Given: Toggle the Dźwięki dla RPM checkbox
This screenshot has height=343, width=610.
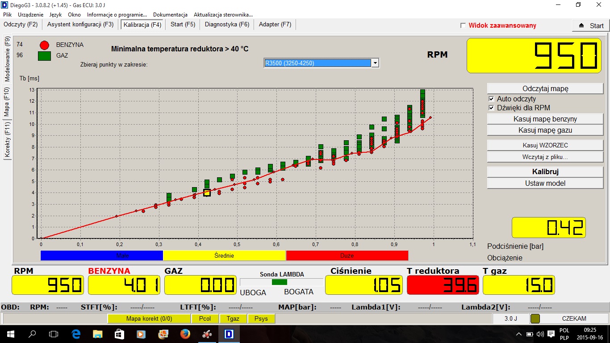Looking at the screenshot, I should point(491,108).
